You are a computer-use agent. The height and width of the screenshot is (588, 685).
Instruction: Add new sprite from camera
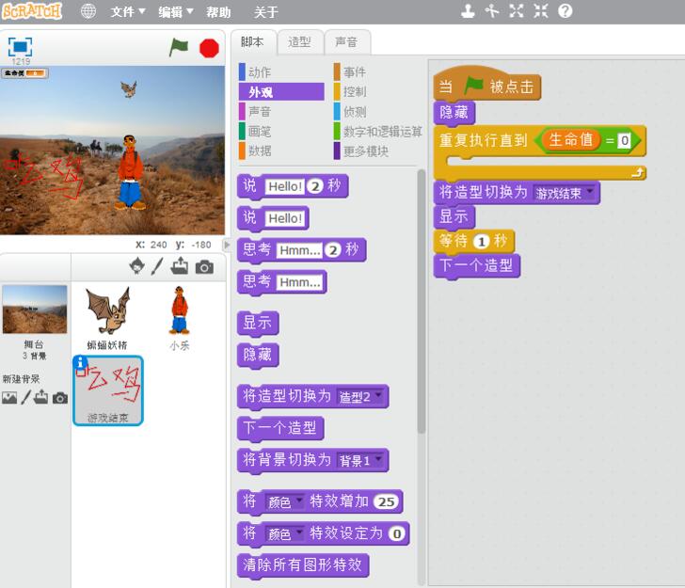click(204, 267)
